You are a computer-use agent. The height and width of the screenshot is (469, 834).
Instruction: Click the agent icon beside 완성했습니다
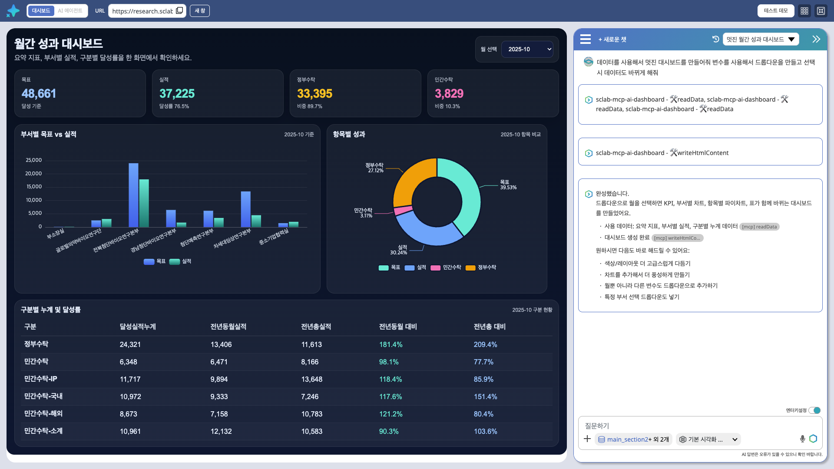pos(589,194)
